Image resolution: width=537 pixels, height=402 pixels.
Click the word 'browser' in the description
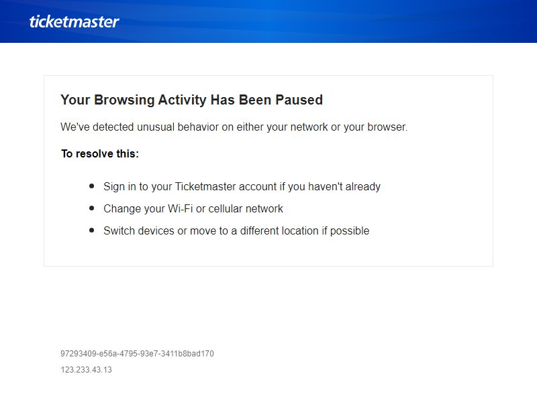point(387,127)
